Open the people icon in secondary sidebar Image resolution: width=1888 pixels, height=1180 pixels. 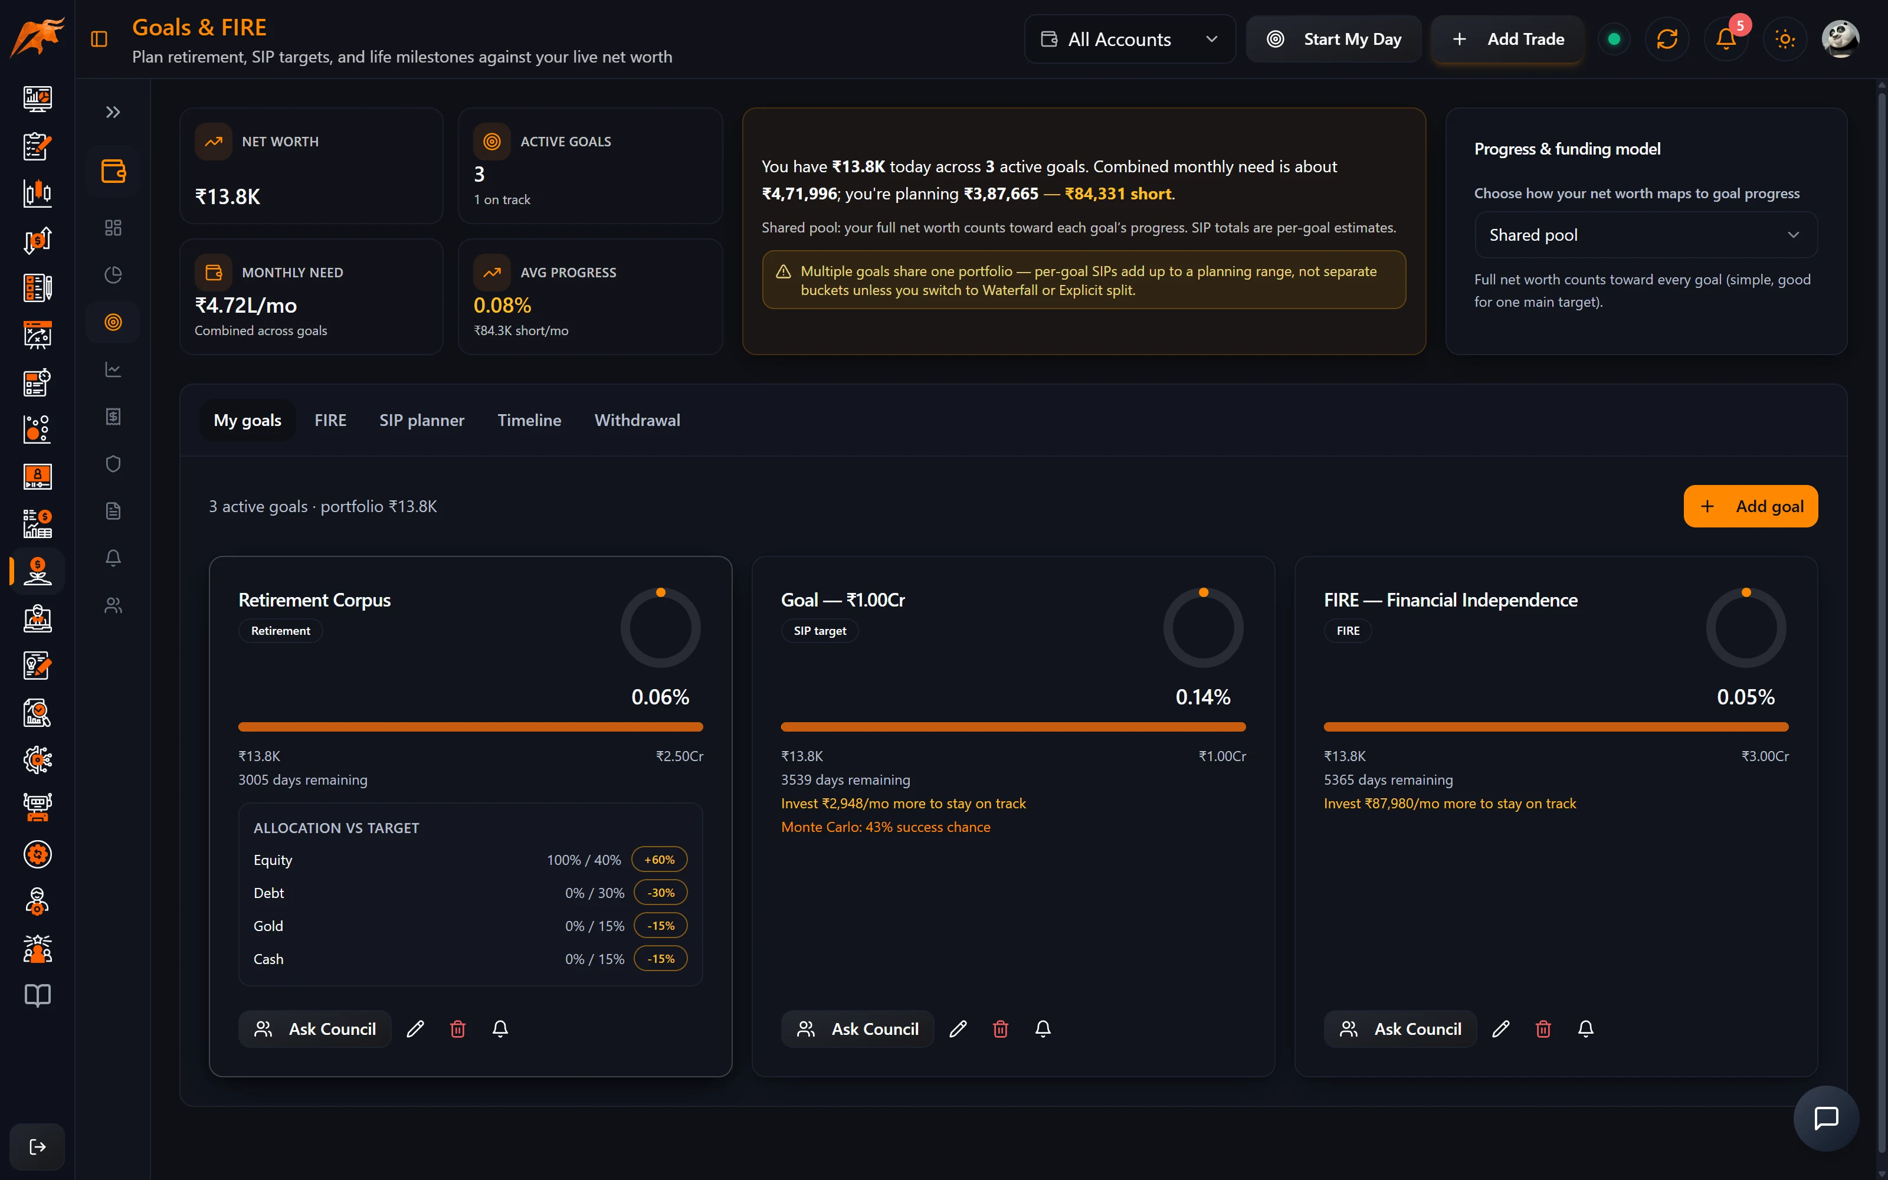click(x=113, y=605)
